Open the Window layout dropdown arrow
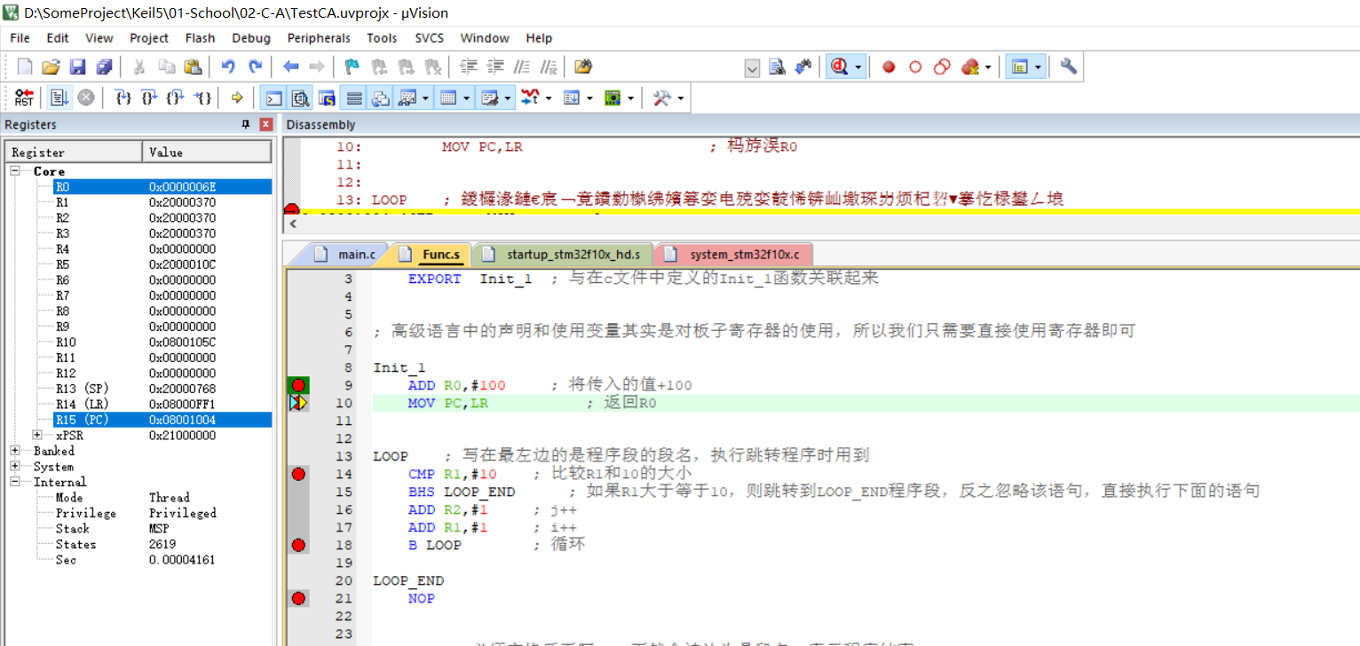Screen dimensions: 1360x646 point(1037,67)
